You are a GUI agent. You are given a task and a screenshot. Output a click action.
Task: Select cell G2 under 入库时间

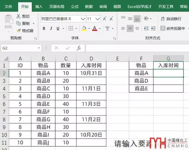[168, 73]
